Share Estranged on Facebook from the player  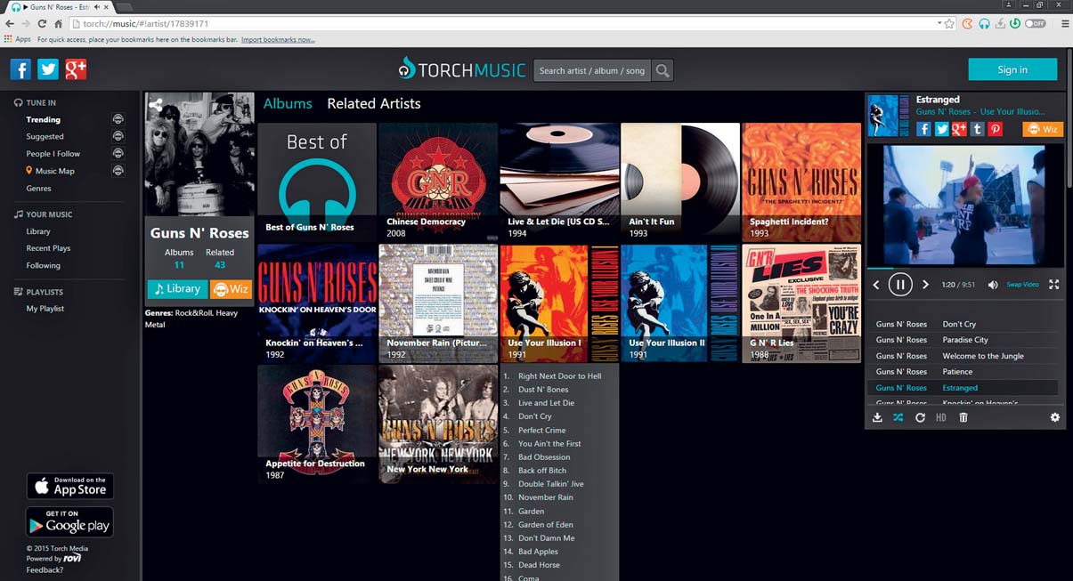[x=923, y=129]
